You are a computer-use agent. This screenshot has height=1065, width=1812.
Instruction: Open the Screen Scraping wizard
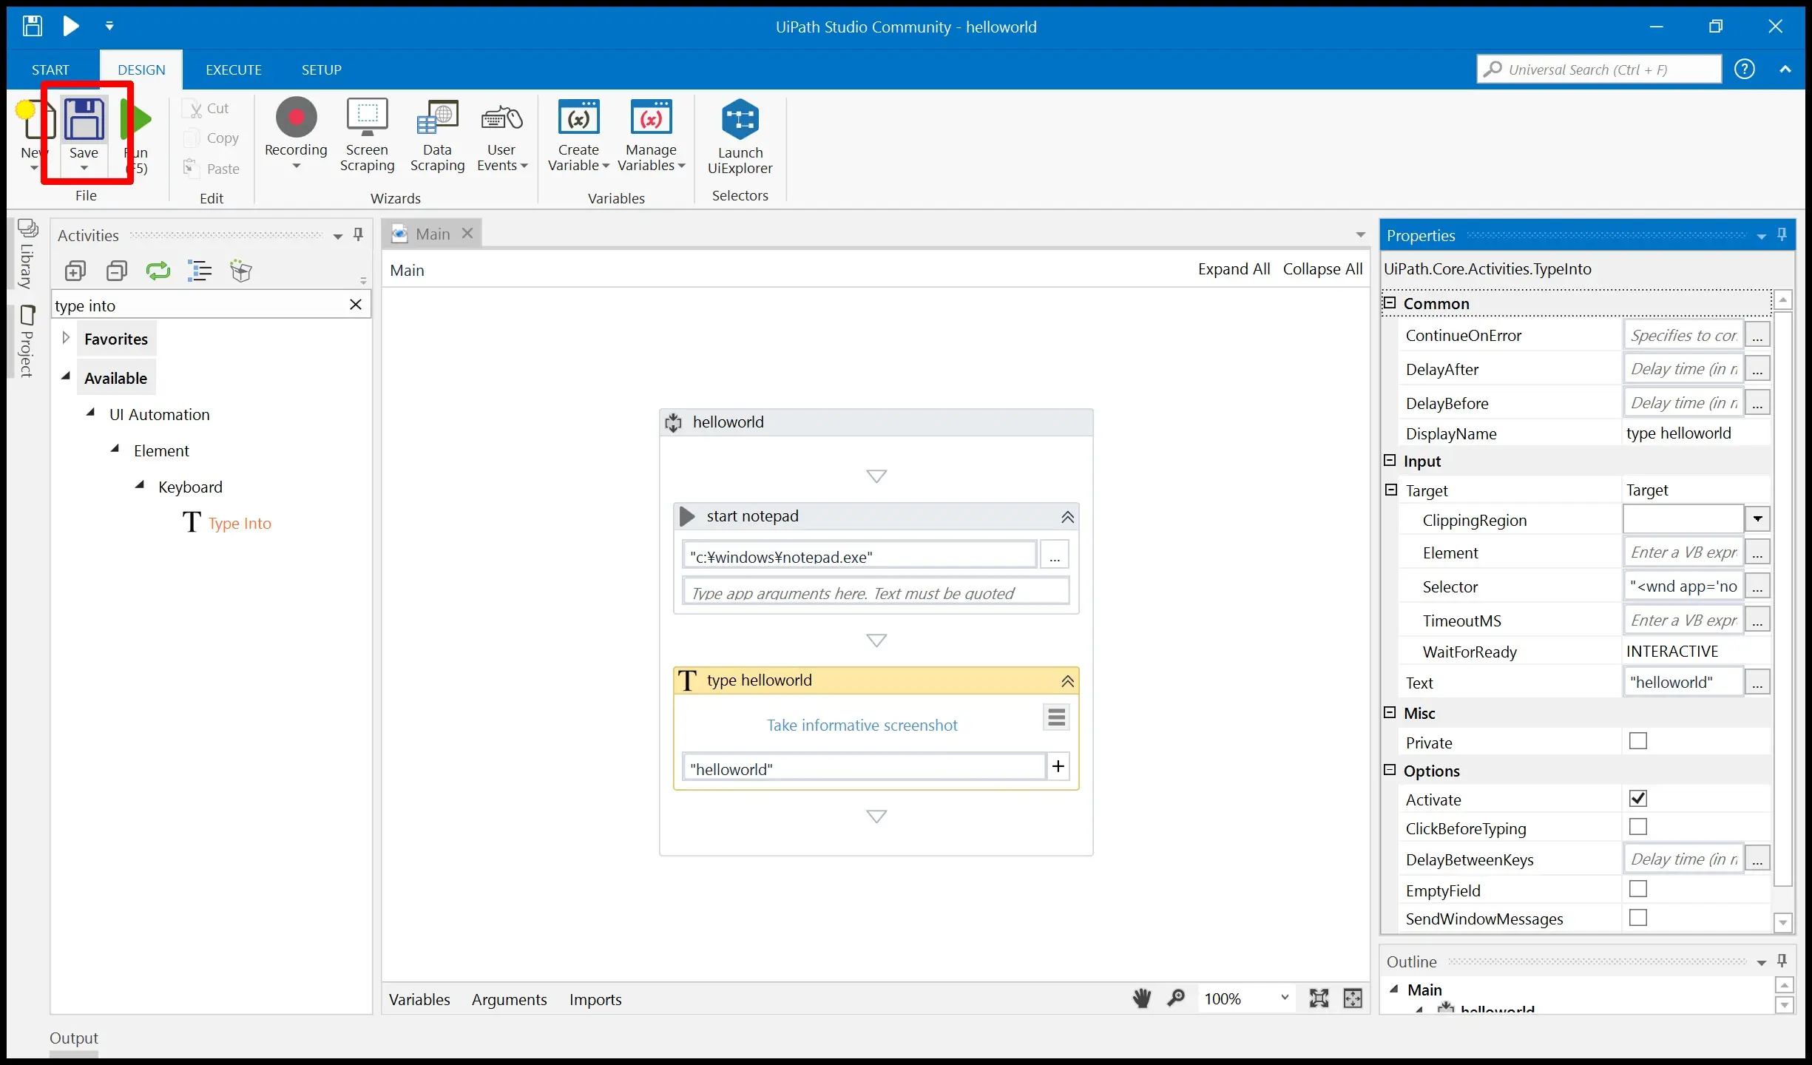(x=367, y=135)
